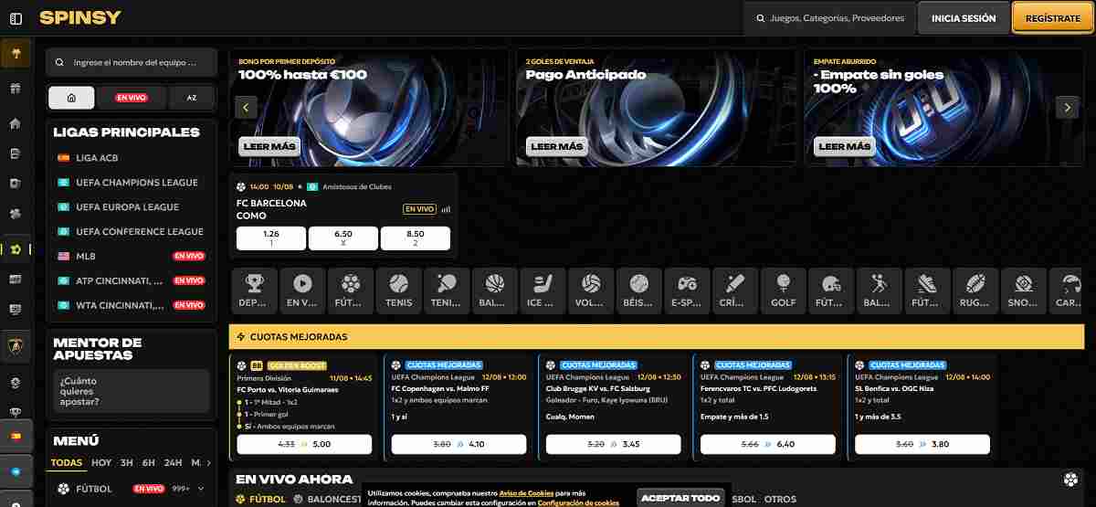Expand the time filter tabs arrow
The height and width of the screenshot is (507, 1096).
[208, 462]
